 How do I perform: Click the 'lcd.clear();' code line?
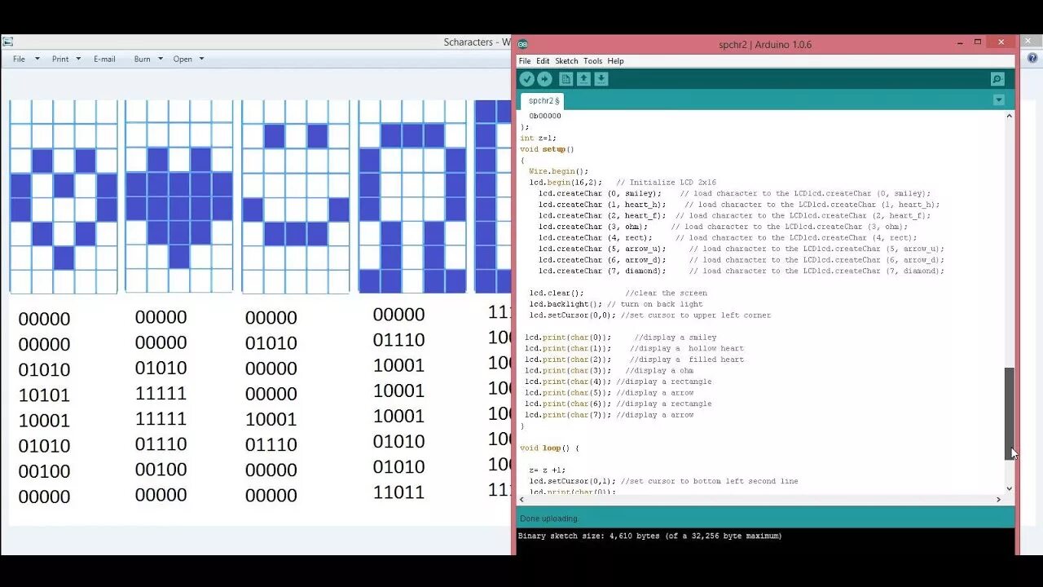557,293
